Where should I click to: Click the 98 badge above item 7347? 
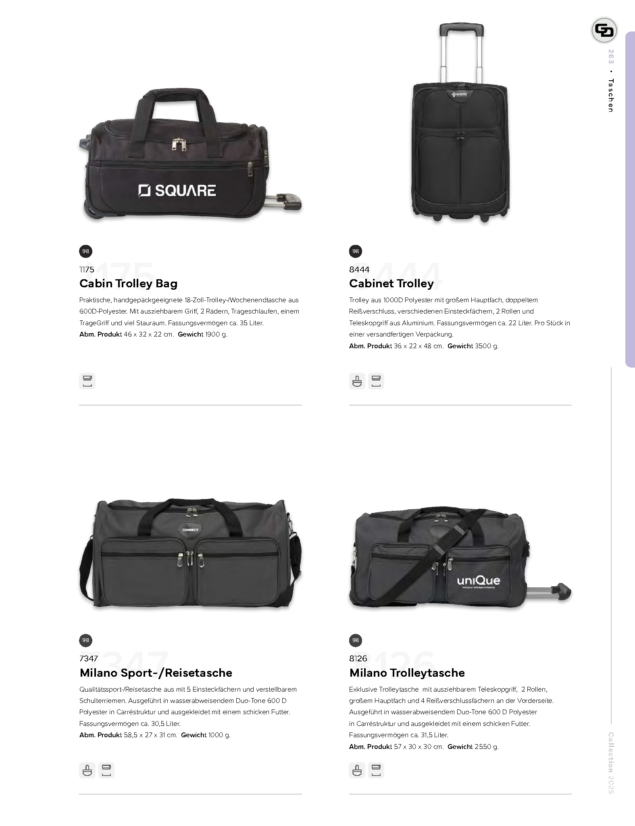[85, 640]
